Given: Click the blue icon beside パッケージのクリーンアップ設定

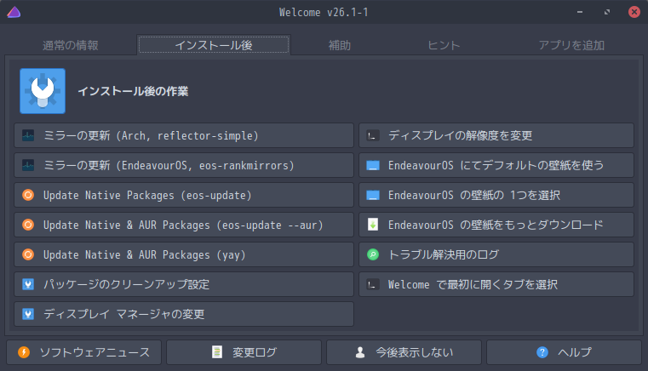Looking at the screenshot, I should [28, 284].
